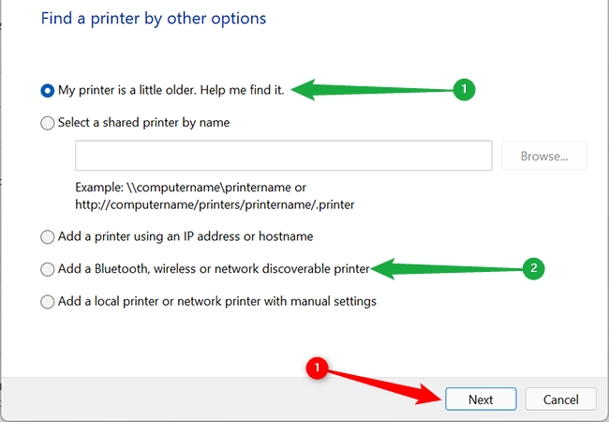Choose 'Select a shared printer by name' radio button
The height and width of the screenshot is (422, 609).
tap(48, 122)
